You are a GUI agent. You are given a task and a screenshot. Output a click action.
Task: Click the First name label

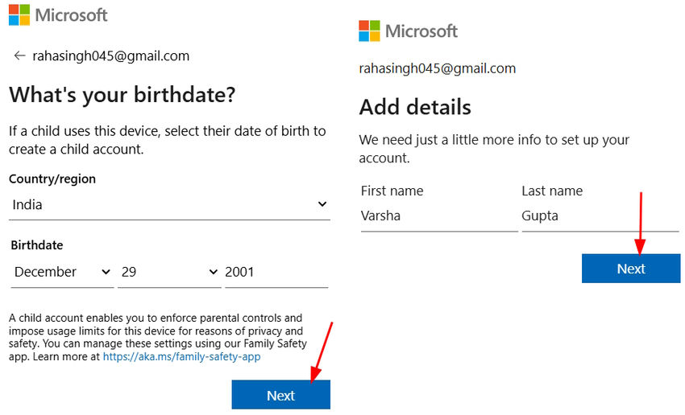coord(392,191)
